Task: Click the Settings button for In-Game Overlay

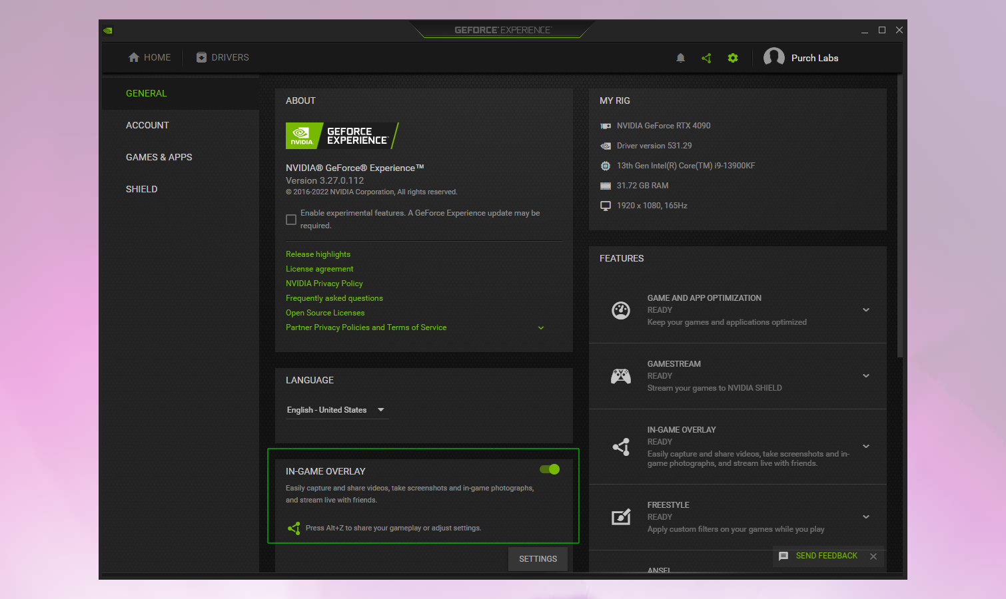Action: coord(537,558)
